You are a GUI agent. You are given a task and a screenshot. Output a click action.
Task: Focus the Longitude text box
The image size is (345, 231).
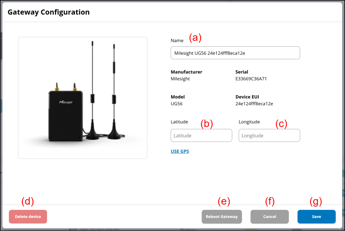click(x=269, y=136)
